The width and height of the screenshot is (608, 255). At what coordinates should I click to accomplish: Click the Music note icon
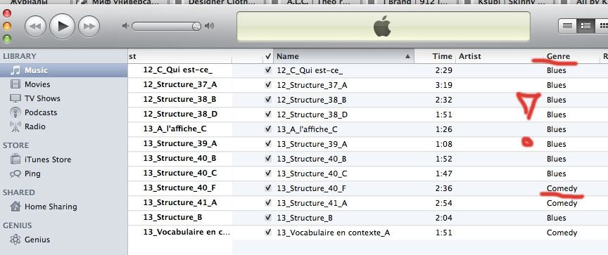coord(15,70)
